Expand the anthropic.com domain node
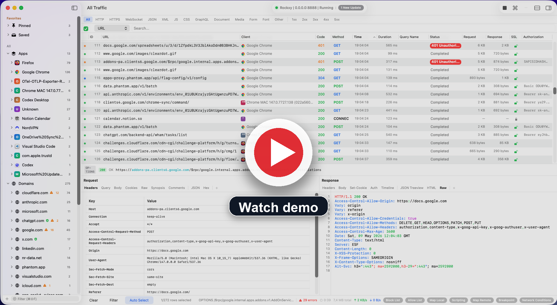 click(12, 202)
